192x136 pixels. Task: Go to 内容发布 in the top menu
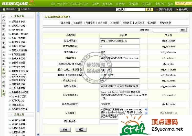(108, 4)
